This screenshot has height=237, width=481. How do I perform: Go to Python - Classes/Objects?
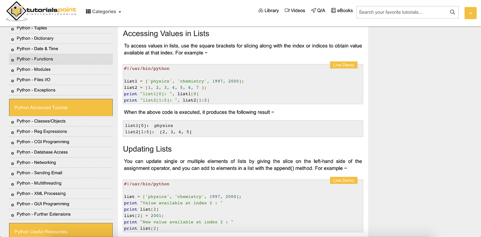(x=41, y=121)
